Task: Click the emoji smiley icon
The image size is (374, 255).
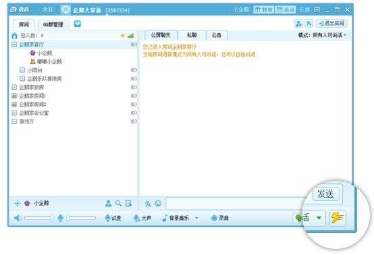Action: coord(158,203)
